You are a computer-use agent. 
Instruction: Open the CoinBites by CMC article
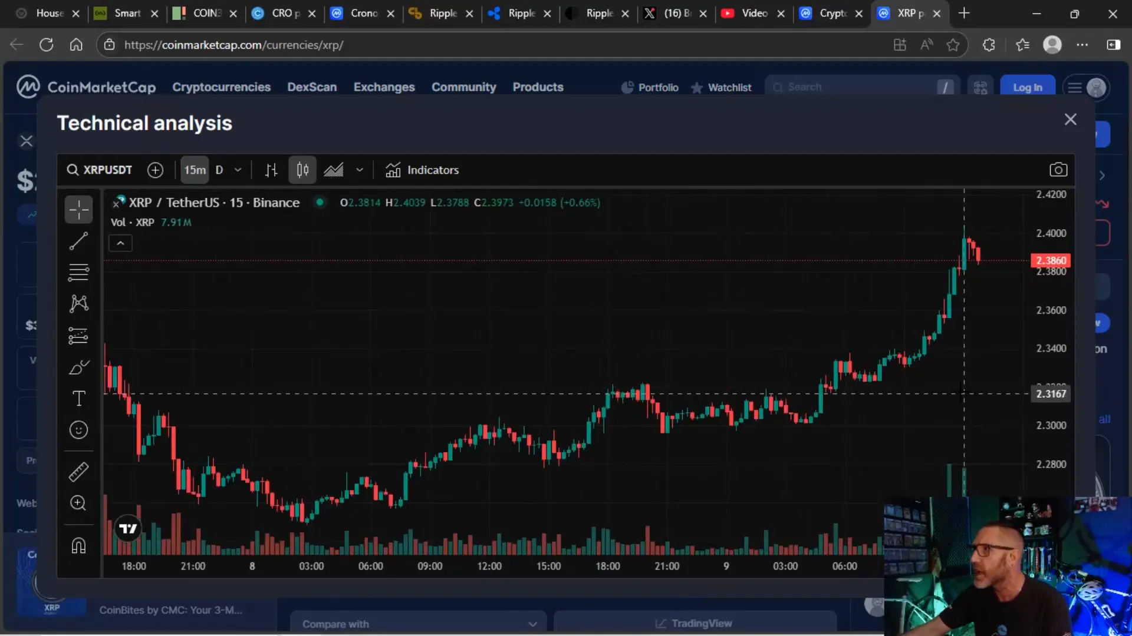170,610
